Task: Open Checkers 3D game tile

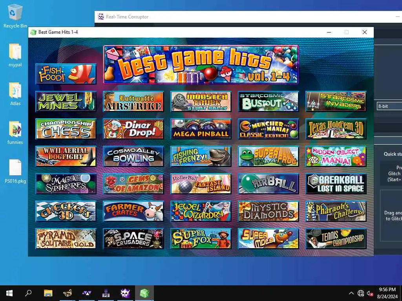Action: click(66, 211)
